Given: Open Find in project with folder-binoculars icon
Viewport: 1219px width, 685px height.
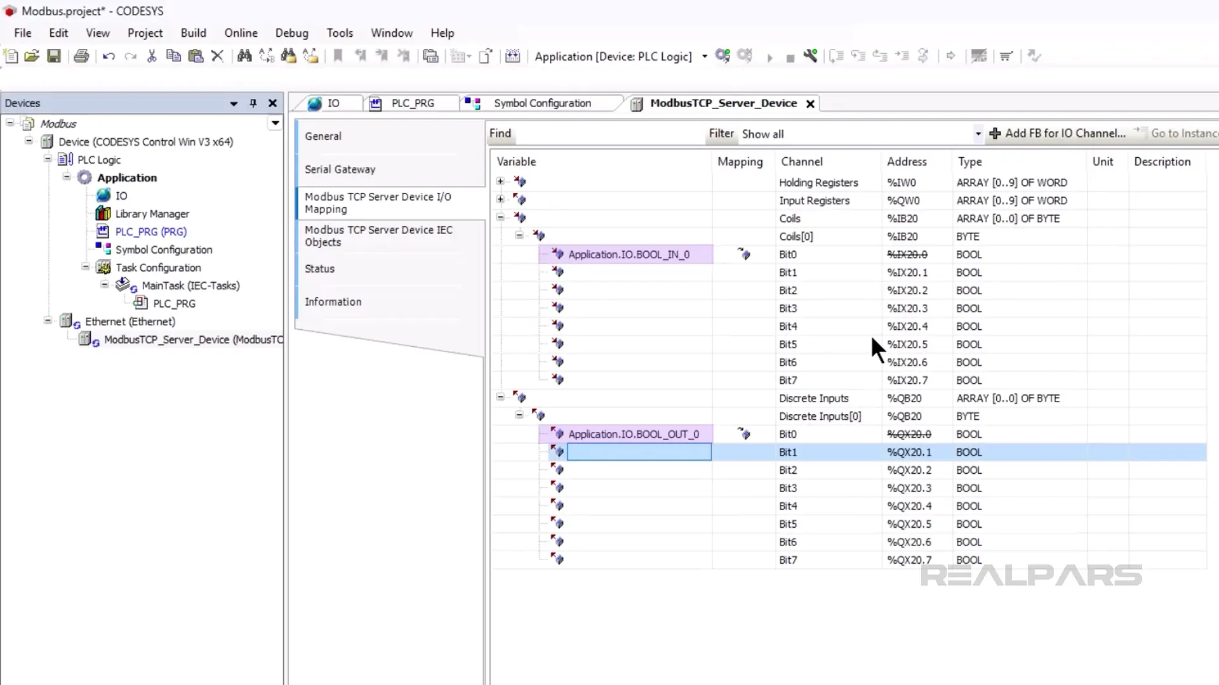Looking at the screenshot, I should (288, 56).
